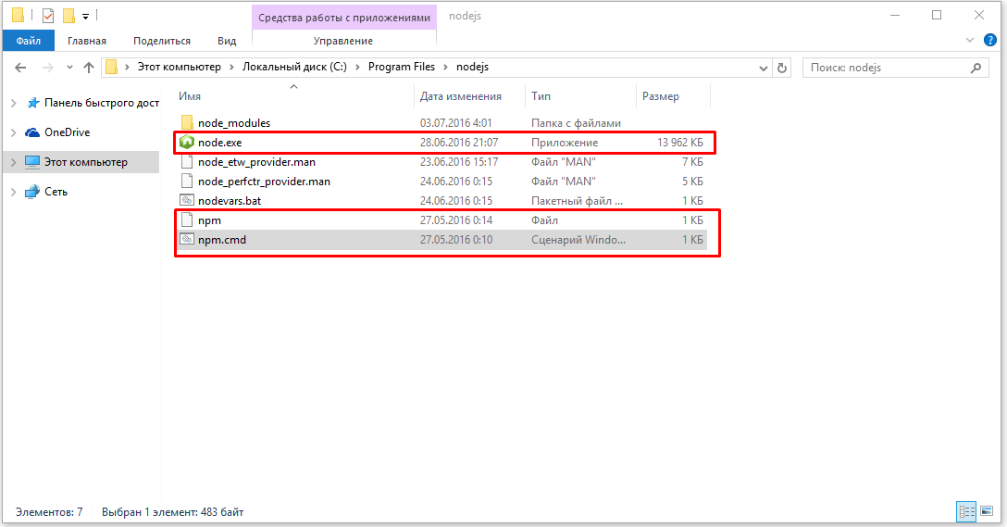Select the Управление tab
Image resolution: width=1007 pixels, height=527 pixels.
343,41
